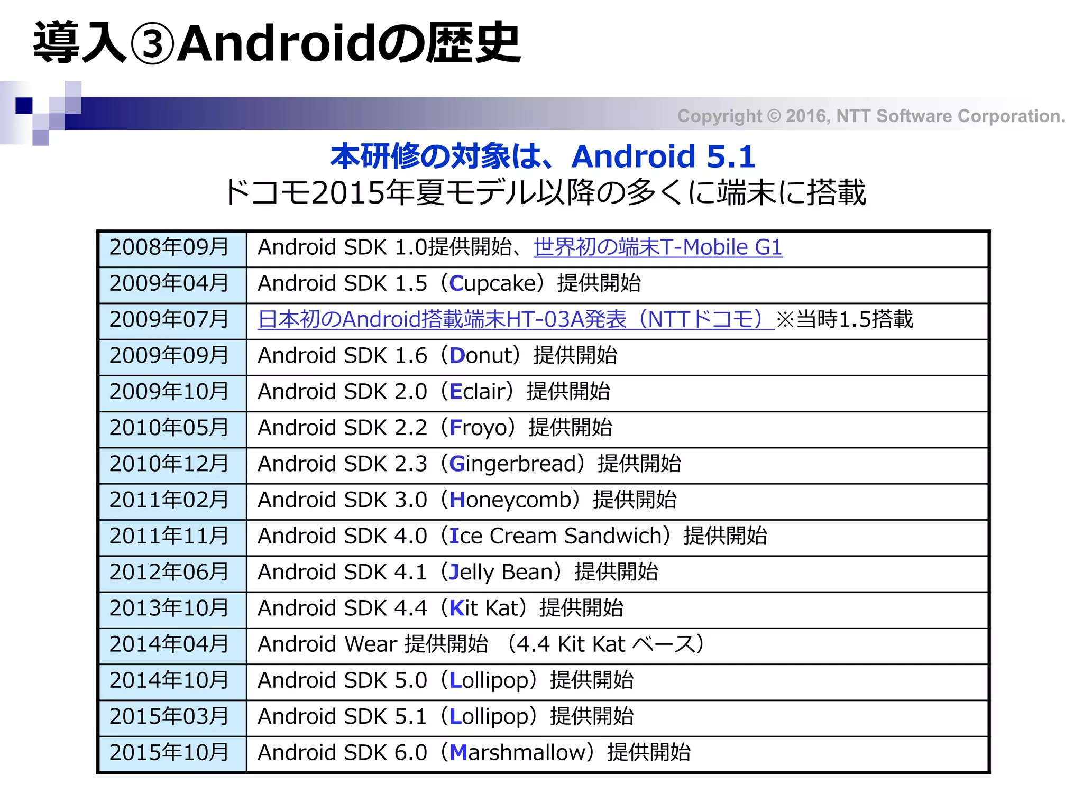The height and width of the screenshot is (812, 1083).
Task: Click the copyright notice NTT Software Corporation
Action: pyautogui.click(x=871, y=116)
